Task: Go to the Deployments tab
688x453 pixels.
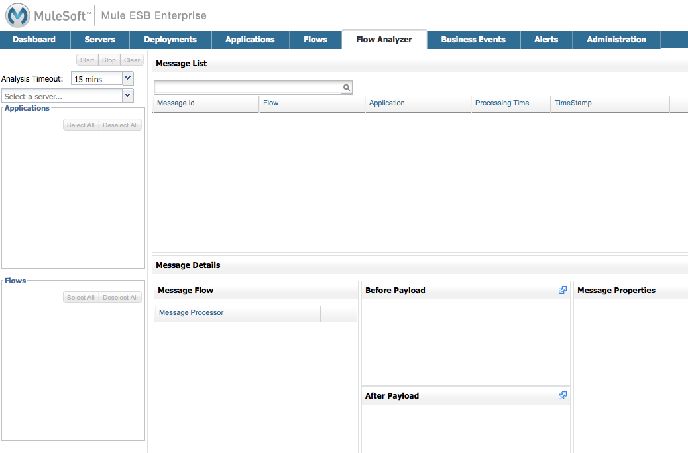Action: (x=170, y=40)
